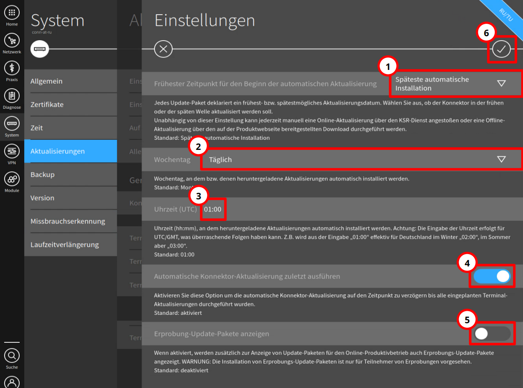Screen dimensions: 523x388
Task: Enable Erprobung-Update-Pakete anzeigen switch
Action: tap(492, 334)
